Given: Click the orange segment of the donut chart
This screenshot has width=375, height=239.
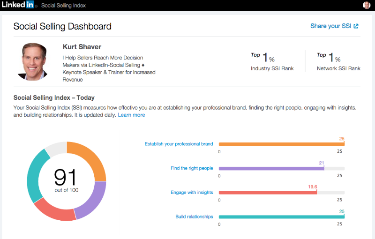Looking at the screenshot, I should (91, 158).
